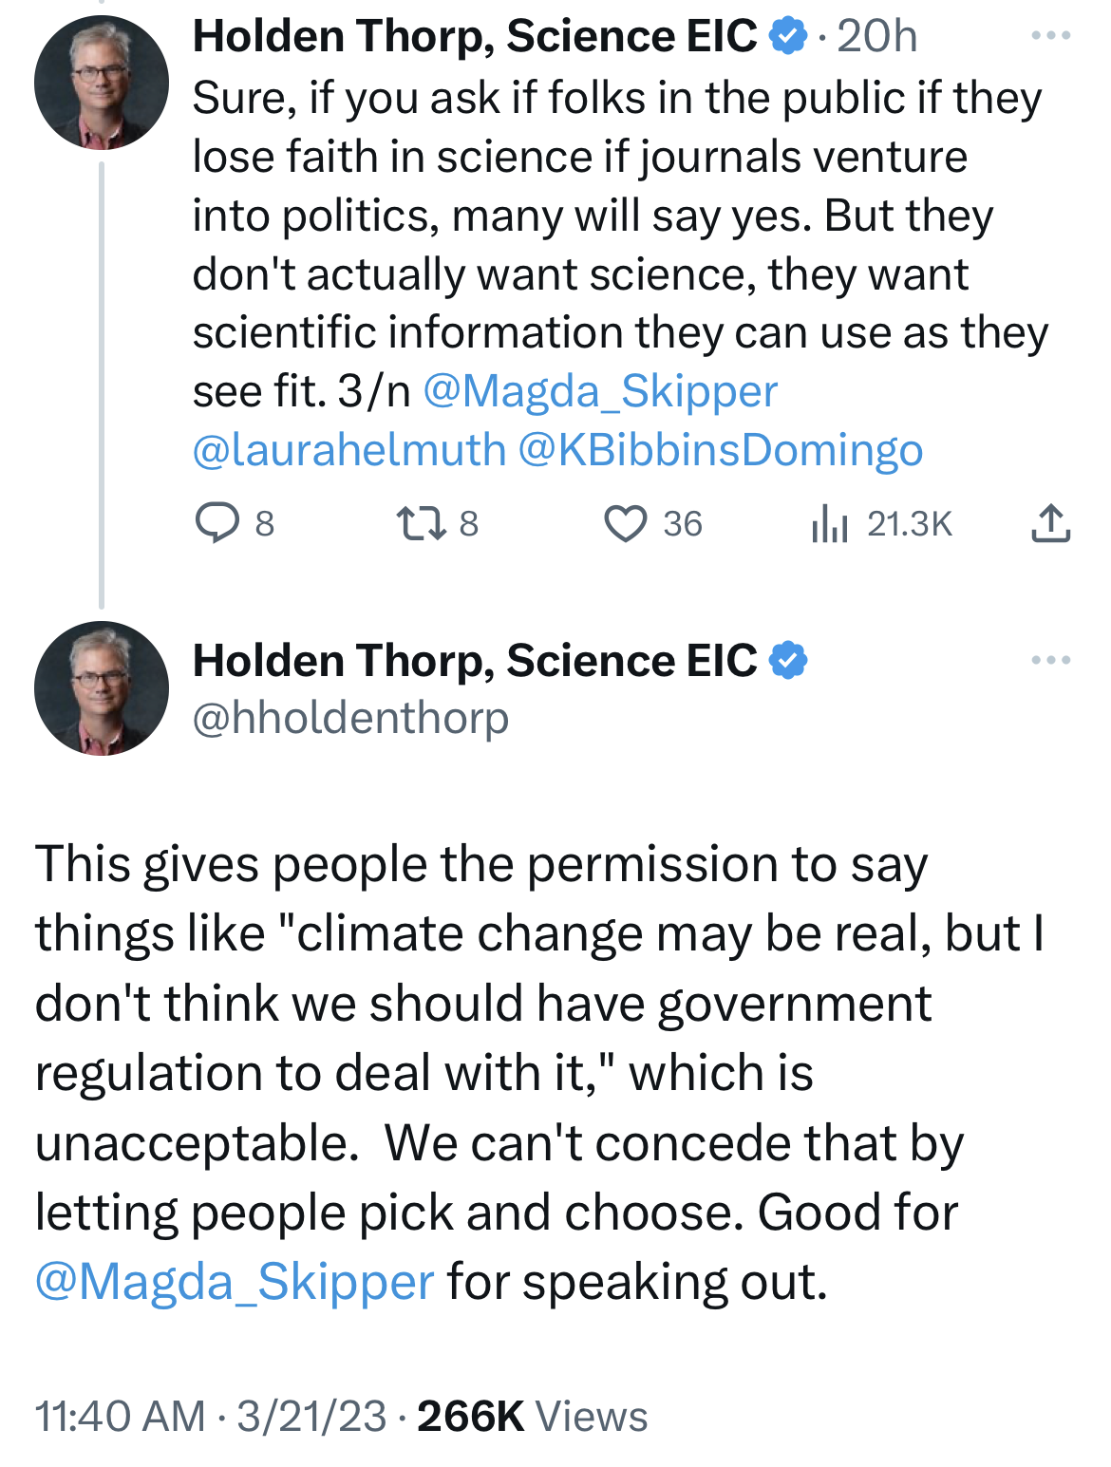Open @Magda_Skipper mention in first tweet

tap(600, 391)
